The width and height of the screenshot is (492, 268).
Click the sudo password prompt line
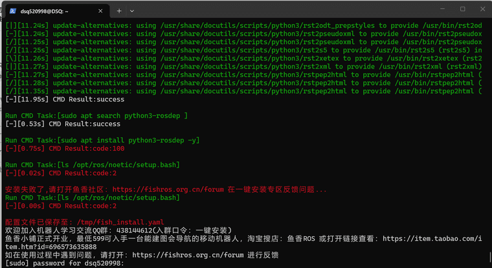click(x=65, y=263)
